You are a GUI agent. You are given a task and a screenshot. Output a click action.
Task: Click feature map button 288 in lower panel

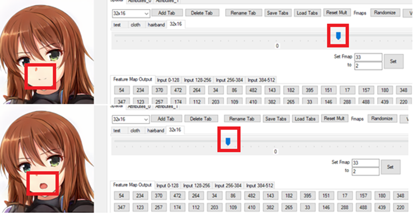pyautogui.click(x=345, y=208)
